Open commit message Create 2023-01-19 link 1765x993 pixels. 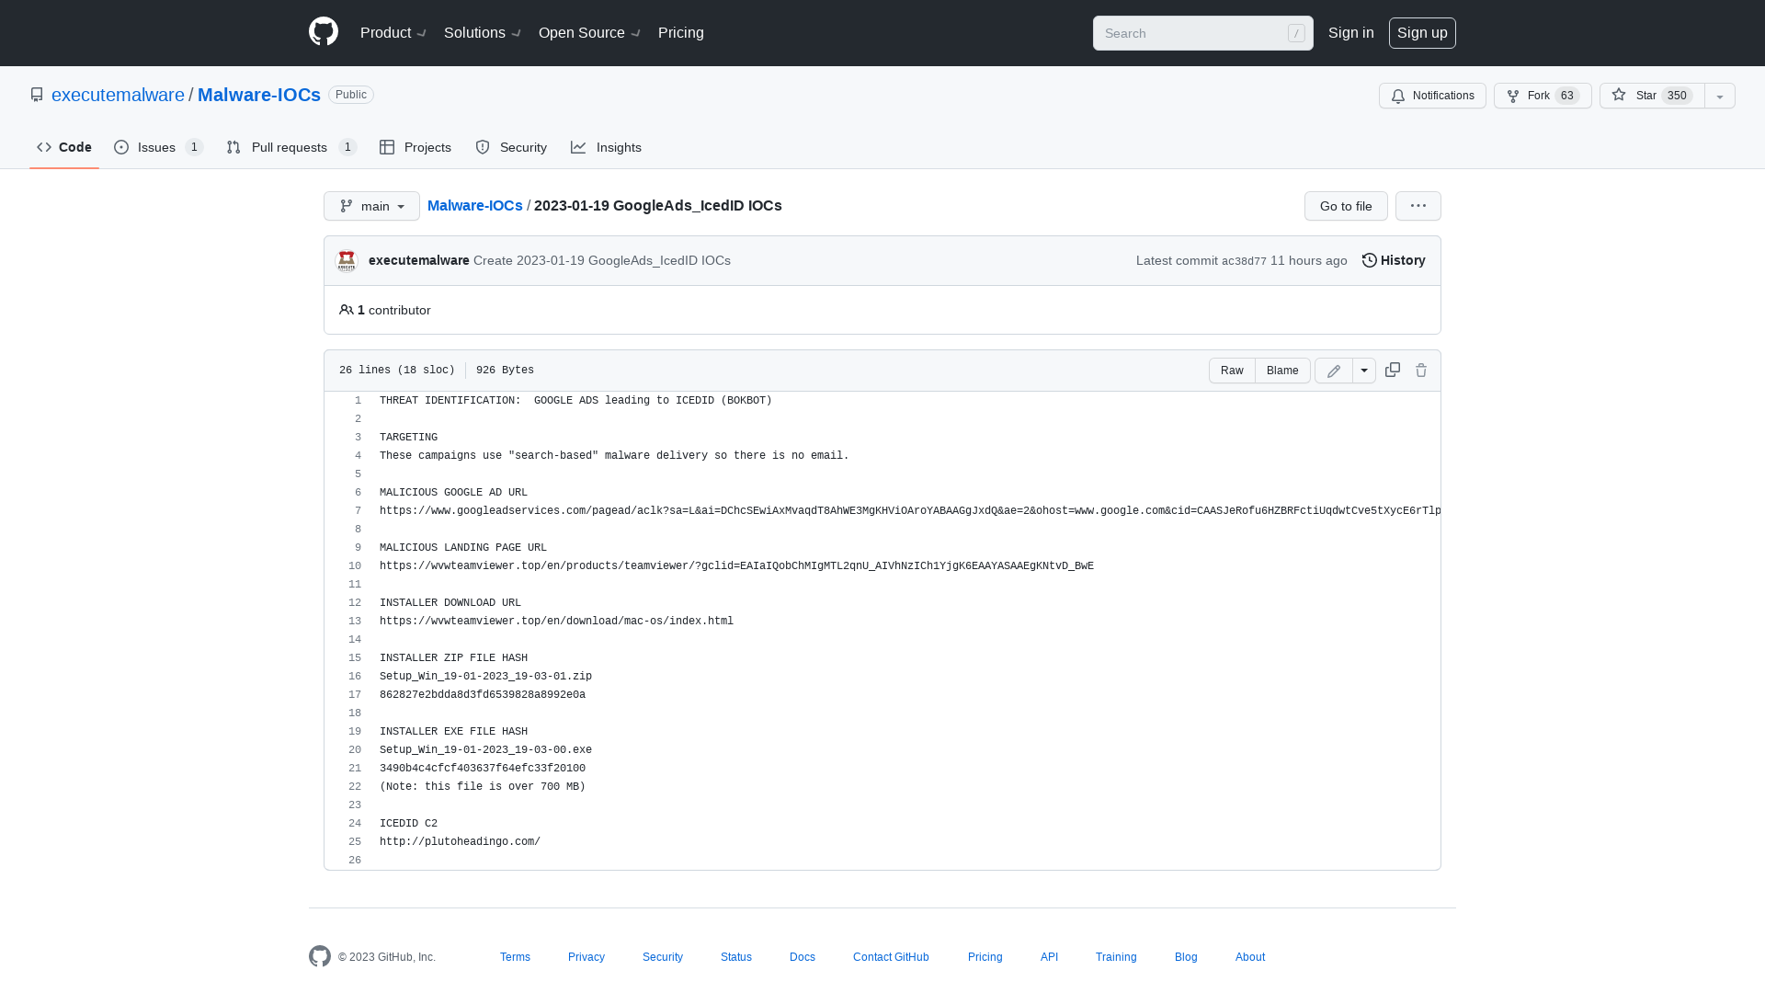point(602,260)
